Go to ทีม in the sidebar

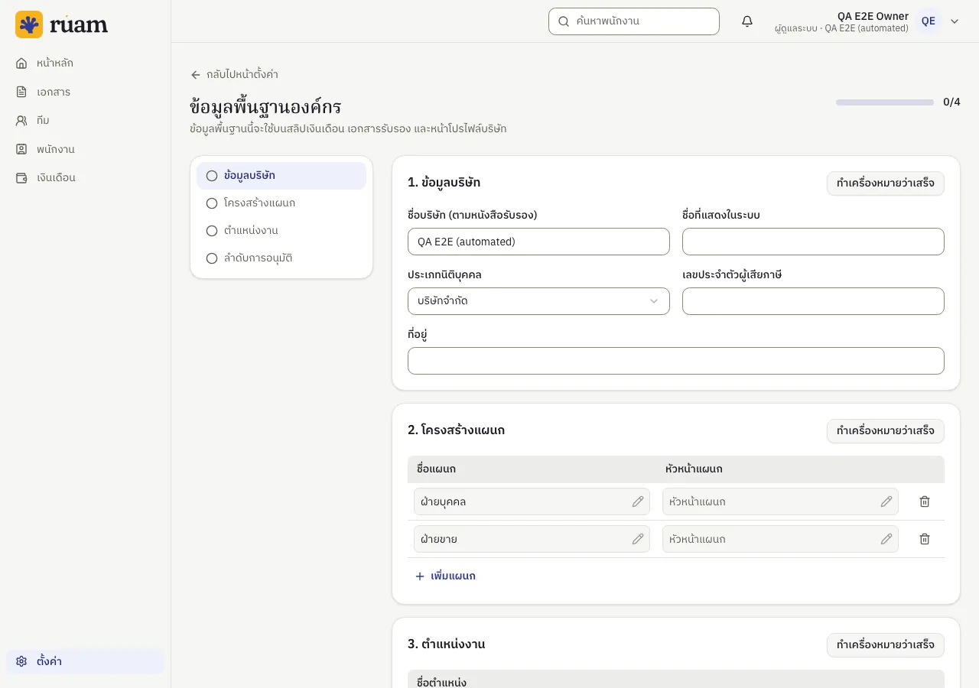point(85,120)
